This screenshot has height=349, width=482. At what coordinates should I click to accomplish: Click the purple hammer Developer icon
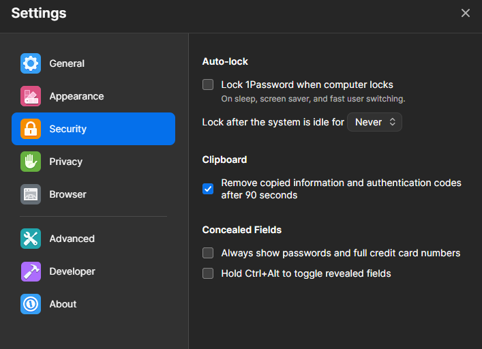(x=31, y=271)
